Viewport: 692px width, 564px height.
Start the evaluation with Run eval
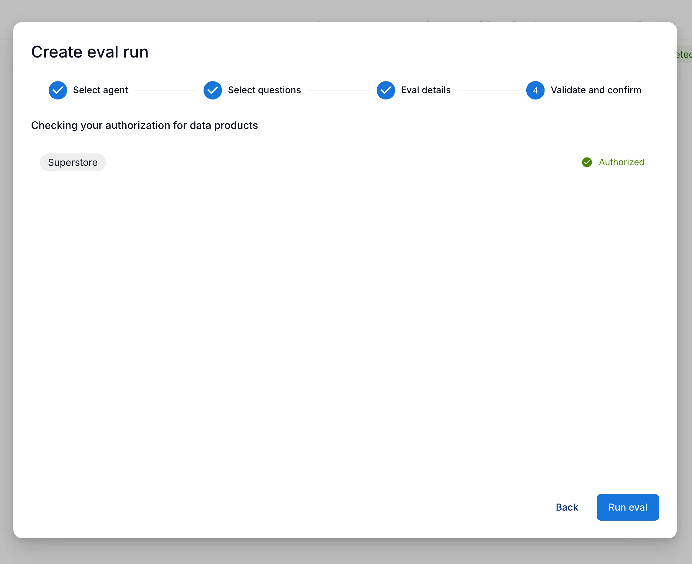(627, 507)
